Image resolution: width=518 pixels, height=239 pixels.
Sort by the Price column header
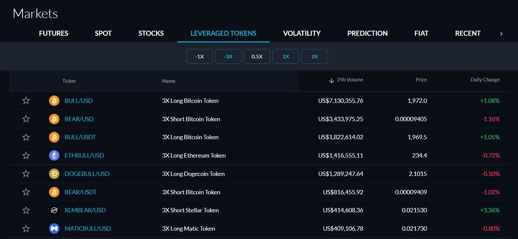(421, 80)
